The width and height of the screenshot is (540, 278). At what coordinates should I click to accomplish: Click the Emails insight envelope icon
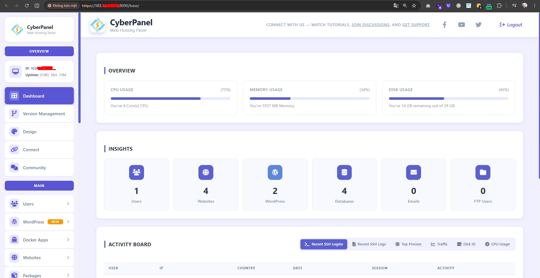414,172
